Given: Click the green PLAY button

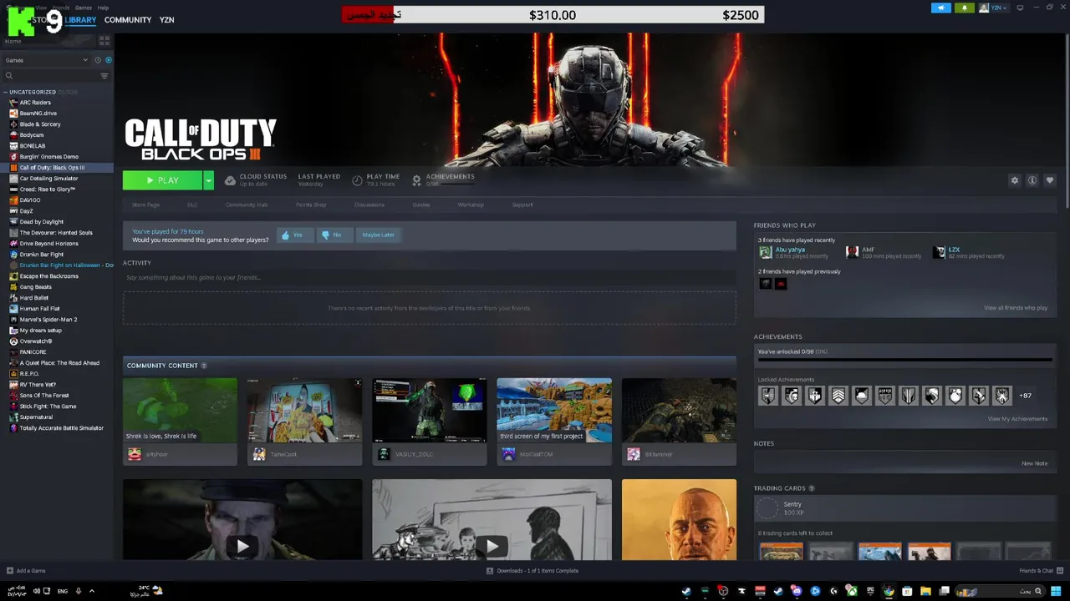Looking at the screenshot, I should click(162, 180).
